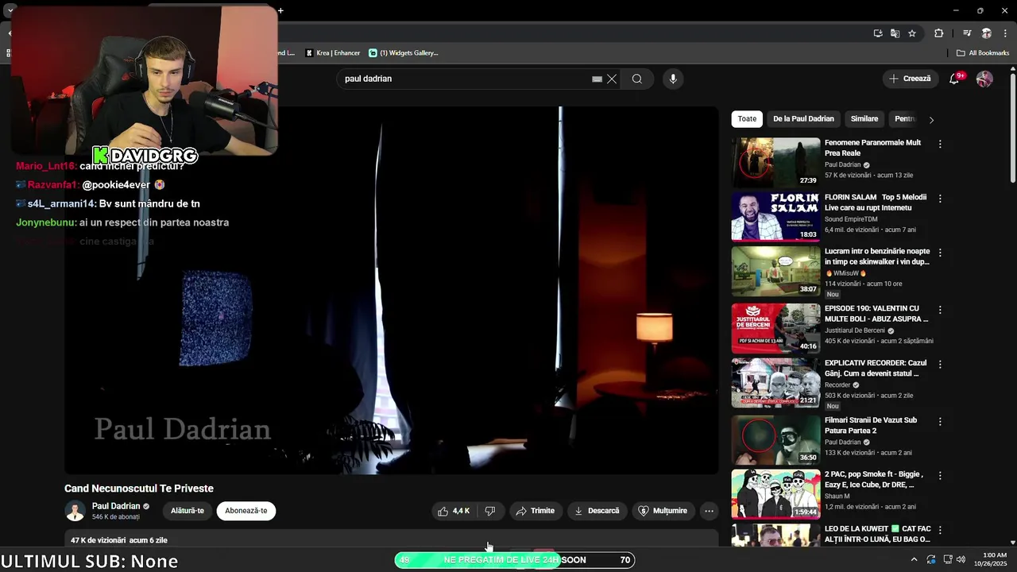Image resolution: width=1017 pixels, height=572 pixels.
Task: Open options for EXPLICATIV RECORDER video
Action: click(940, 364)
